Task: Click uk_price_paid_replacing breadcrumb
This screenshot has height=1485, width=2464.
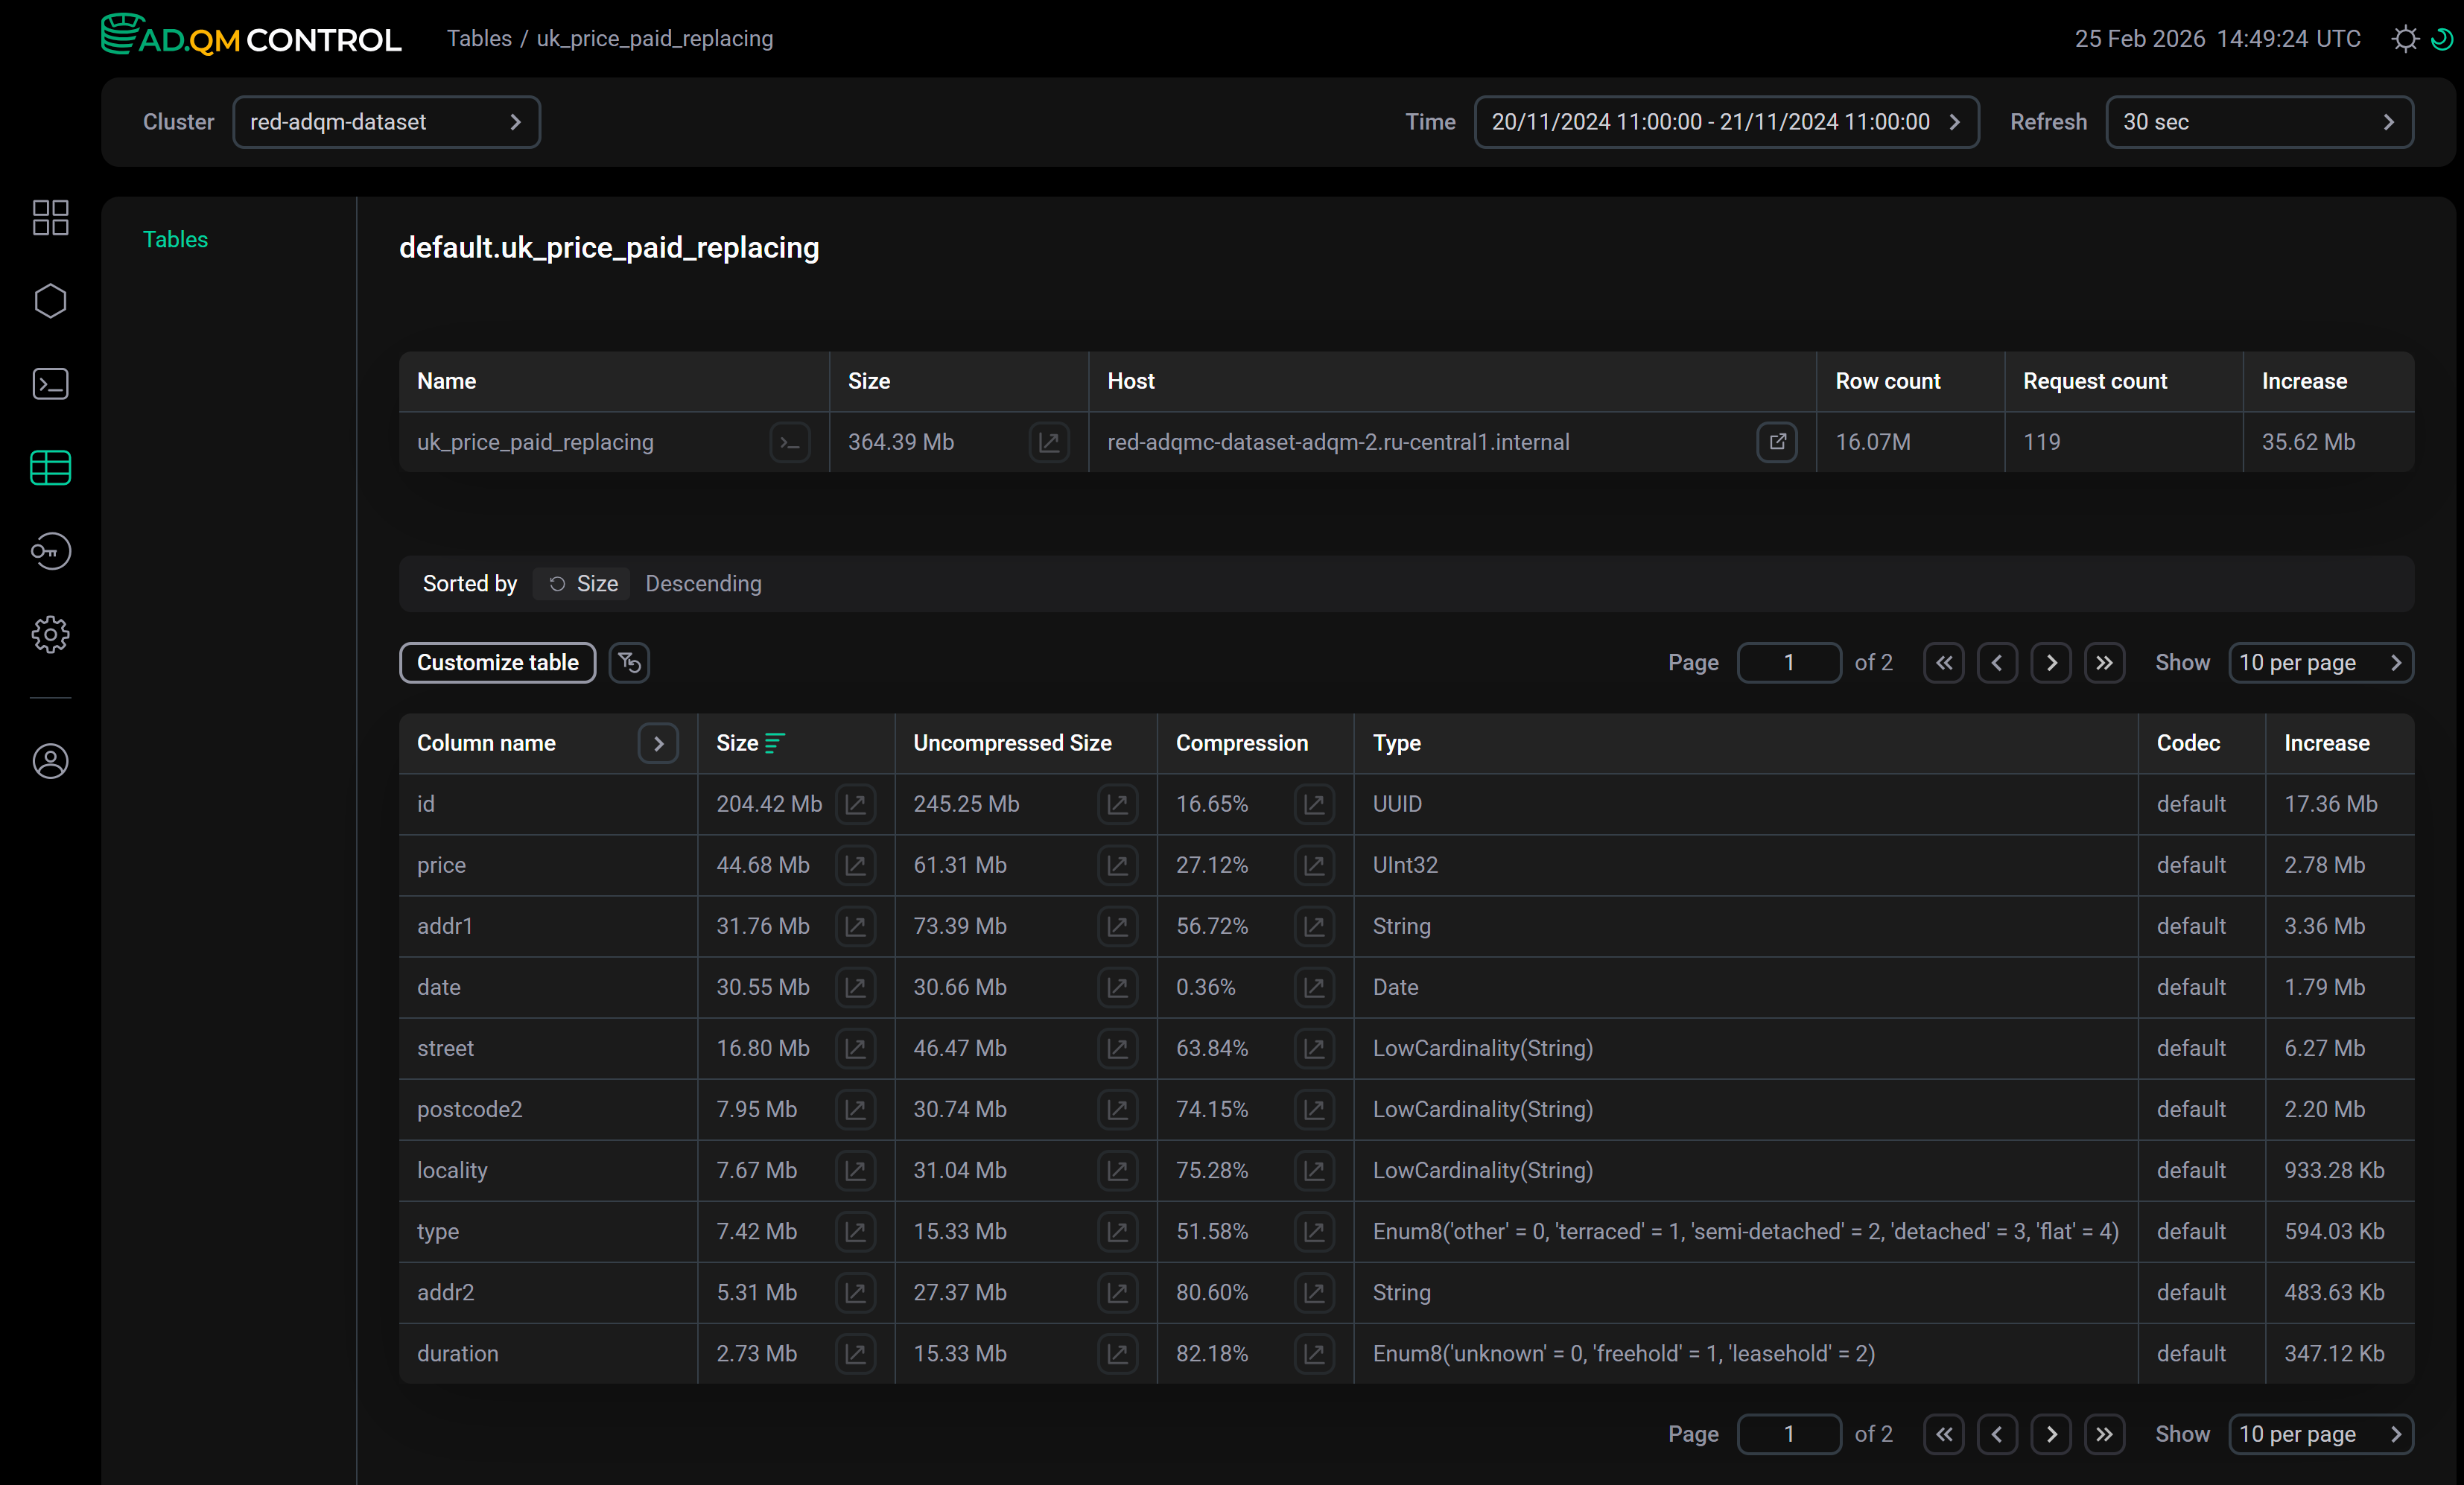Action: 654,39
